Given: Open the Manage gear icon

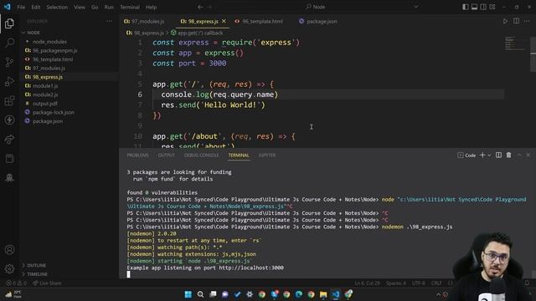Looking at the screenshot, I should (9, 268).
